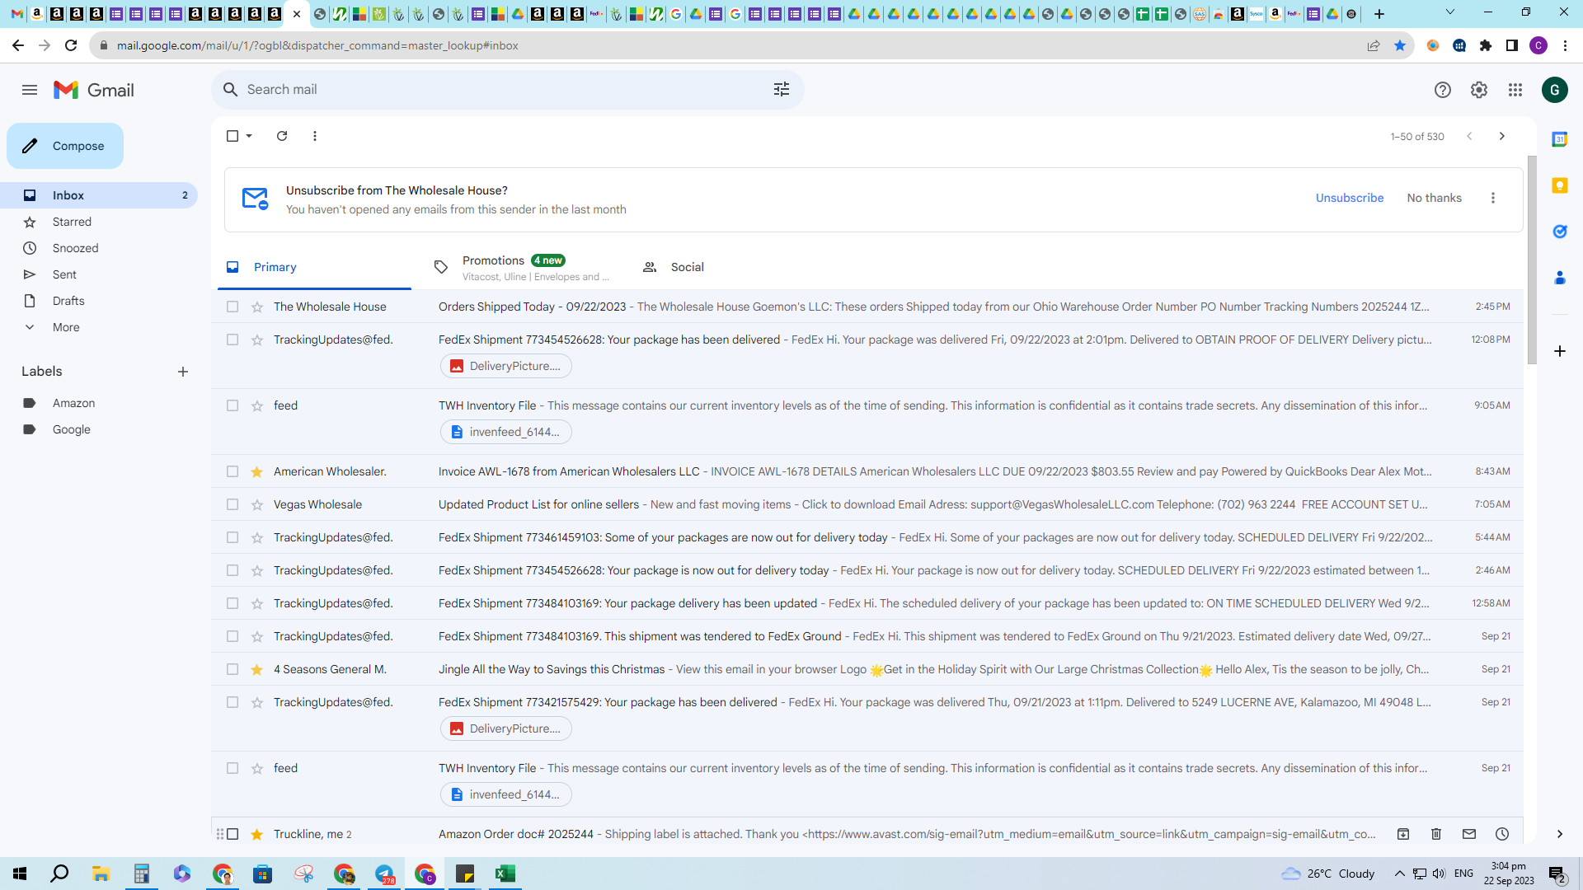Open Google Calendar side panel
This screenshot has width=1583, height=890.
click(x=1560, y=139)
